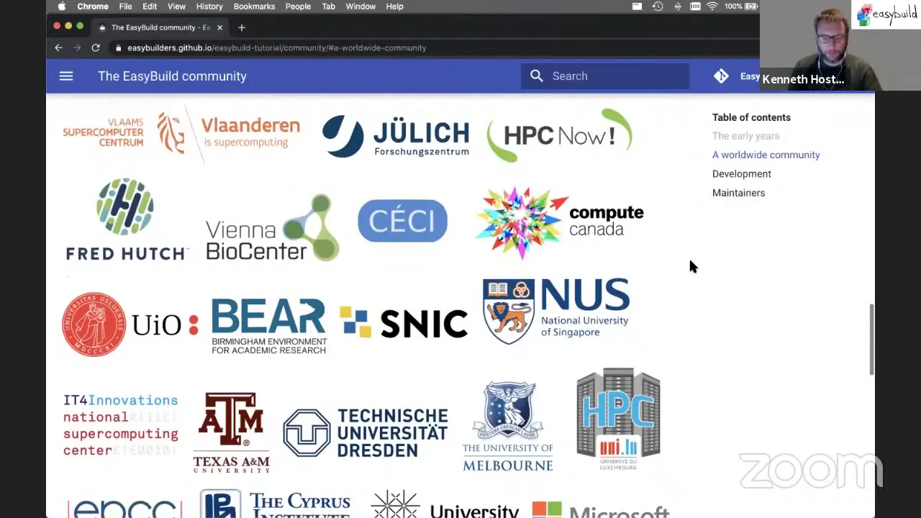Open the Chrome application menu
Viewport: 921px width, 518px height.
click(x=93, y=6)
